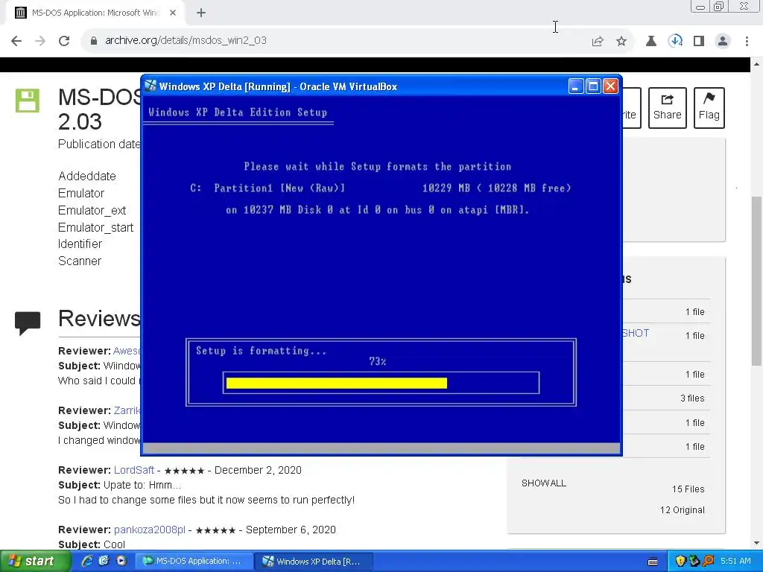Click the VirtualBox title bar icon

151,86
